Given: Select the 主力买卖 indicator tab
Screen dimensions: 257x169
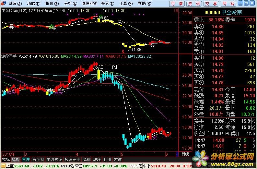Looking at the screenshot, I should tap(53, 160).
